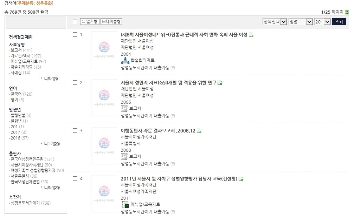Filter by 보고서 (441) material type
This screenshot has width=355, height=218.
coord(21,50)
